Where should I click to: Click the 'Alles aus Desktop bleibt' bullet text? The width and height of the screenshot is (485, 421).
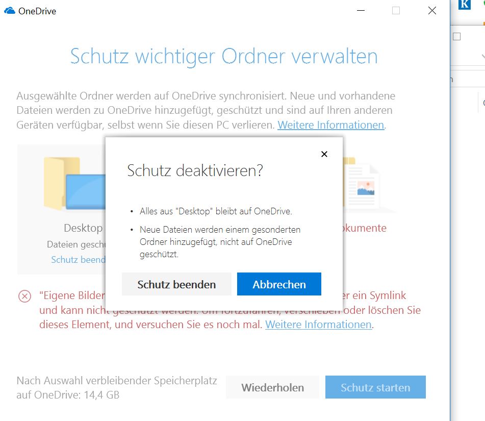point(216,211)
